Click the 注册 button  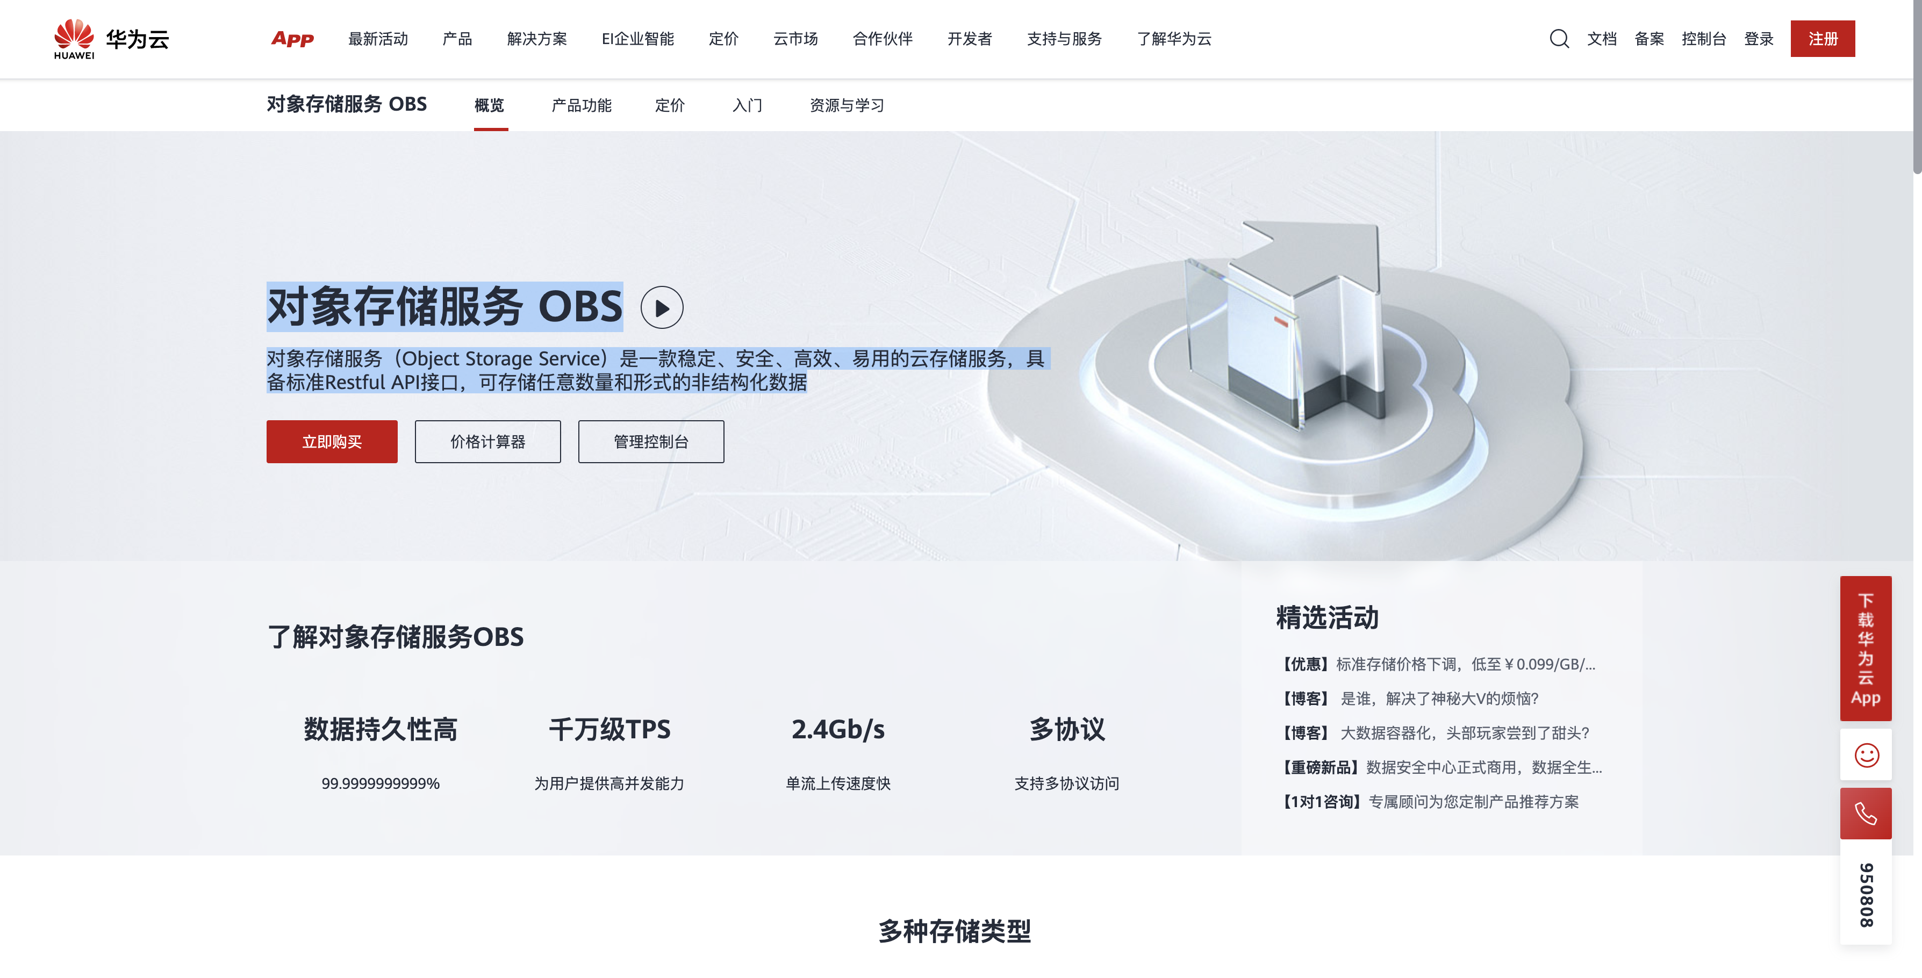1823,39
